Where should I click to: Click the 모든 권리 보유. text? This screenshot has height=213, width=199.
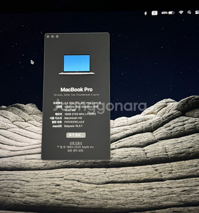(x=76, y=150)
